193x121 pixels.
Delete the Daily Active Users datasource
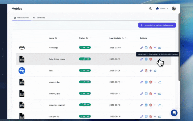pyautogui.click(x=150, y=59)
